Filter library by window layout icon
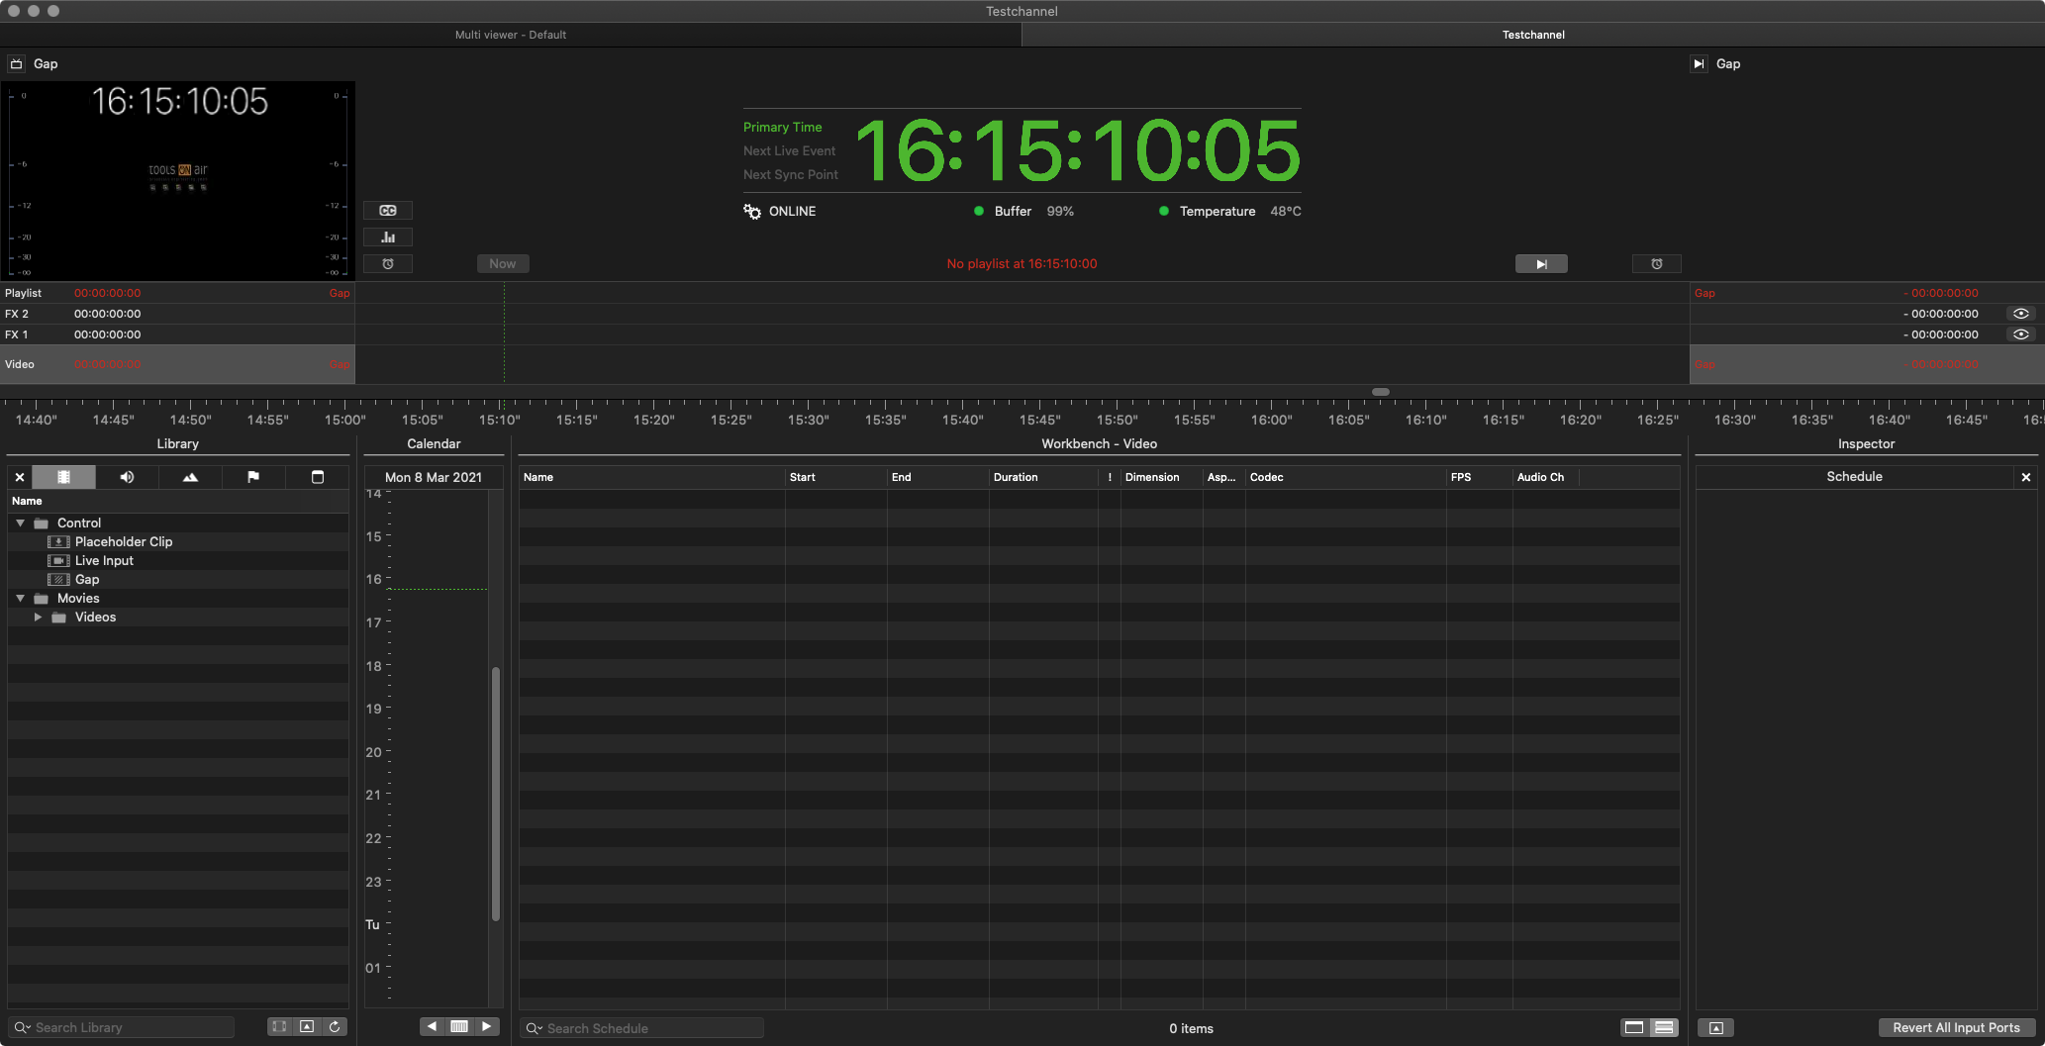This screenshot has width=2045, height=1046. [318, 477]
